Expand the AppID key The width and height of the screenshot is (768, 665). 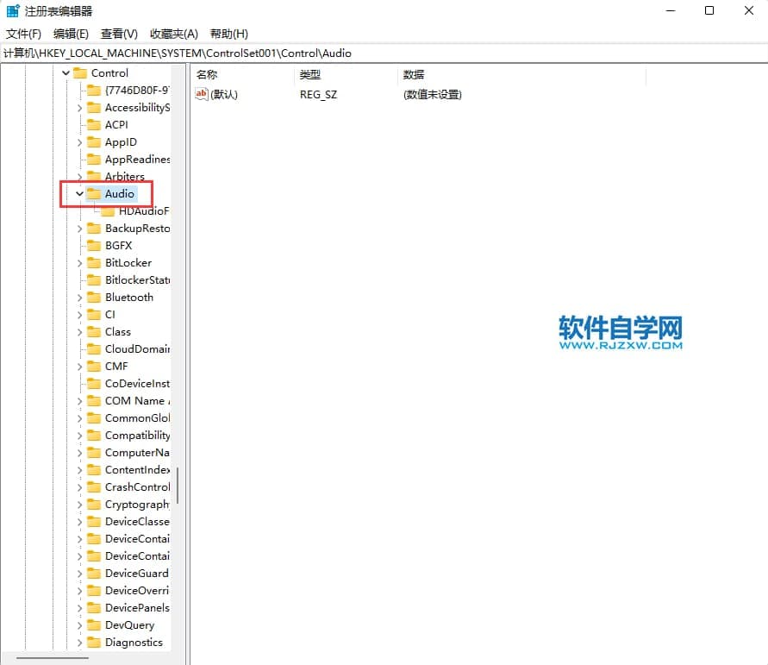(79, 142)
